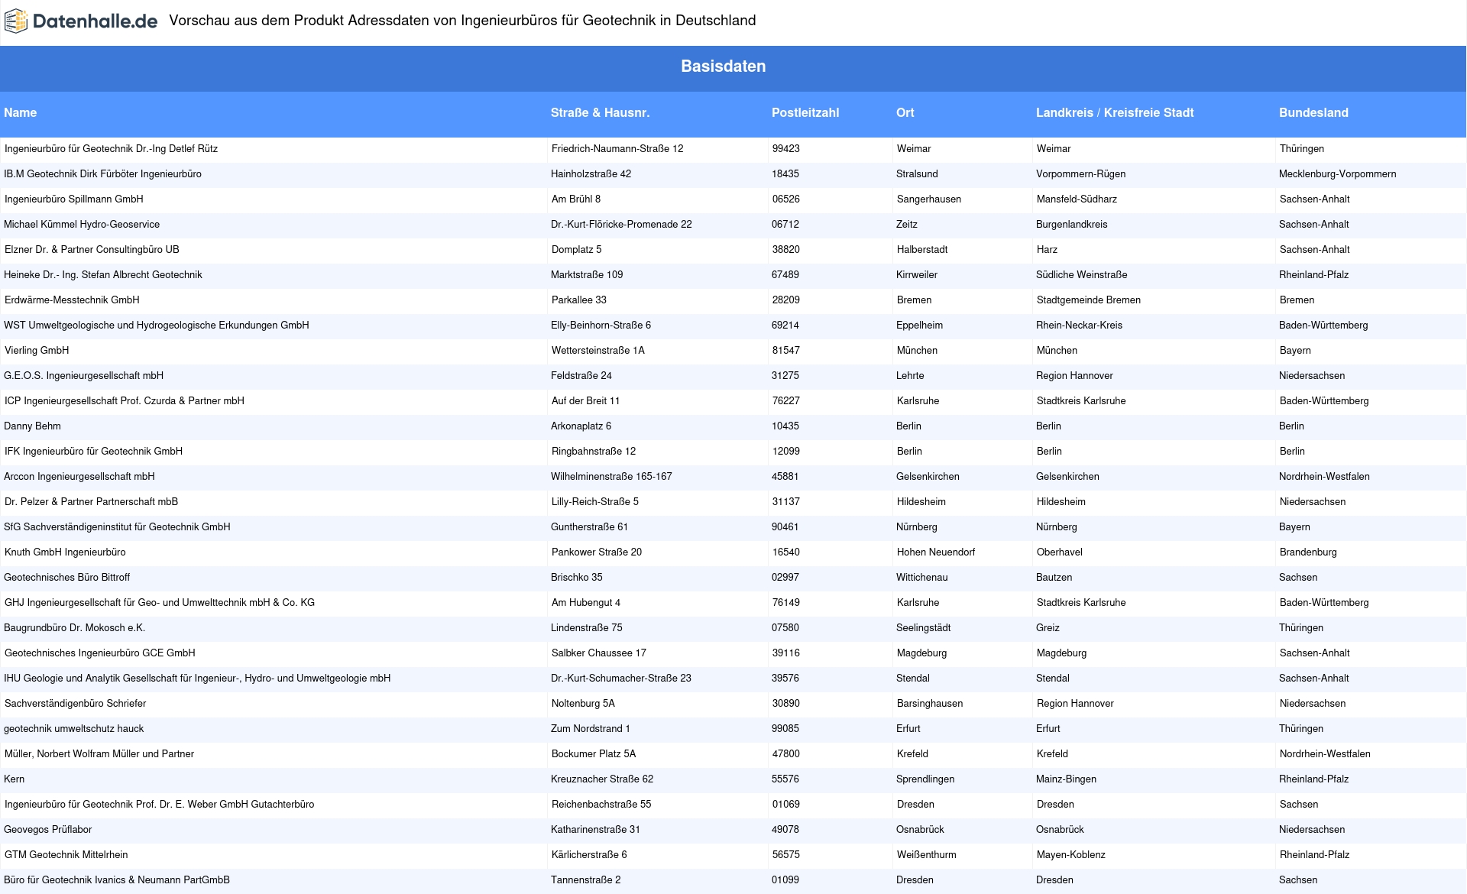Click street cell Kreuznacher Straße 62
Viewport: 1467px width, 894px height.
(602, 779)
